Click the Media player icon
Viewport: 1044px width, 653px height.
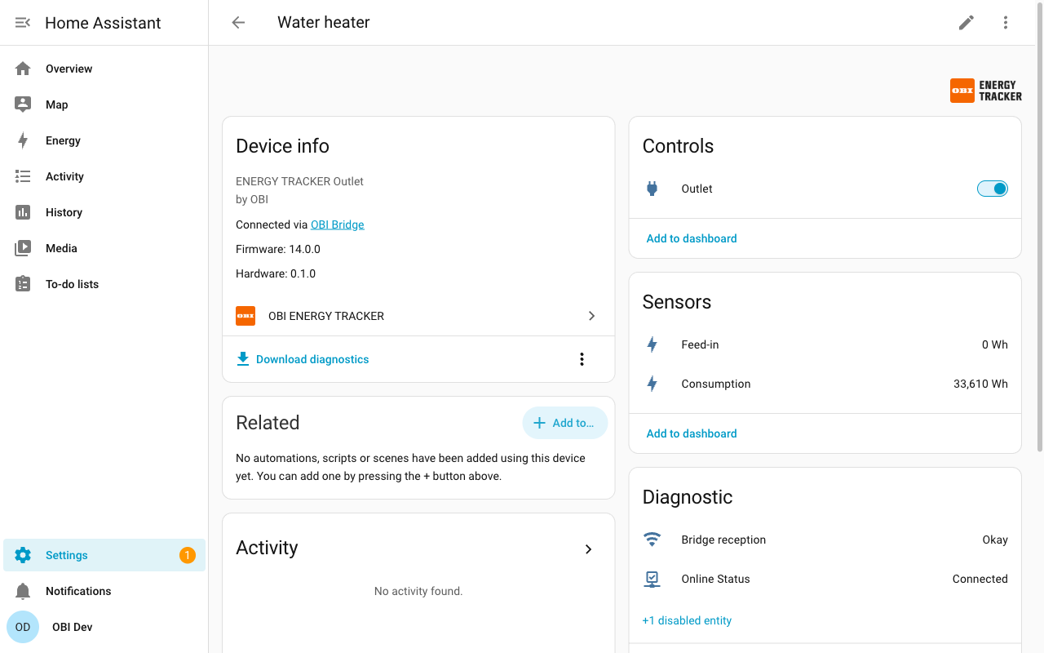tap(23, 248)
